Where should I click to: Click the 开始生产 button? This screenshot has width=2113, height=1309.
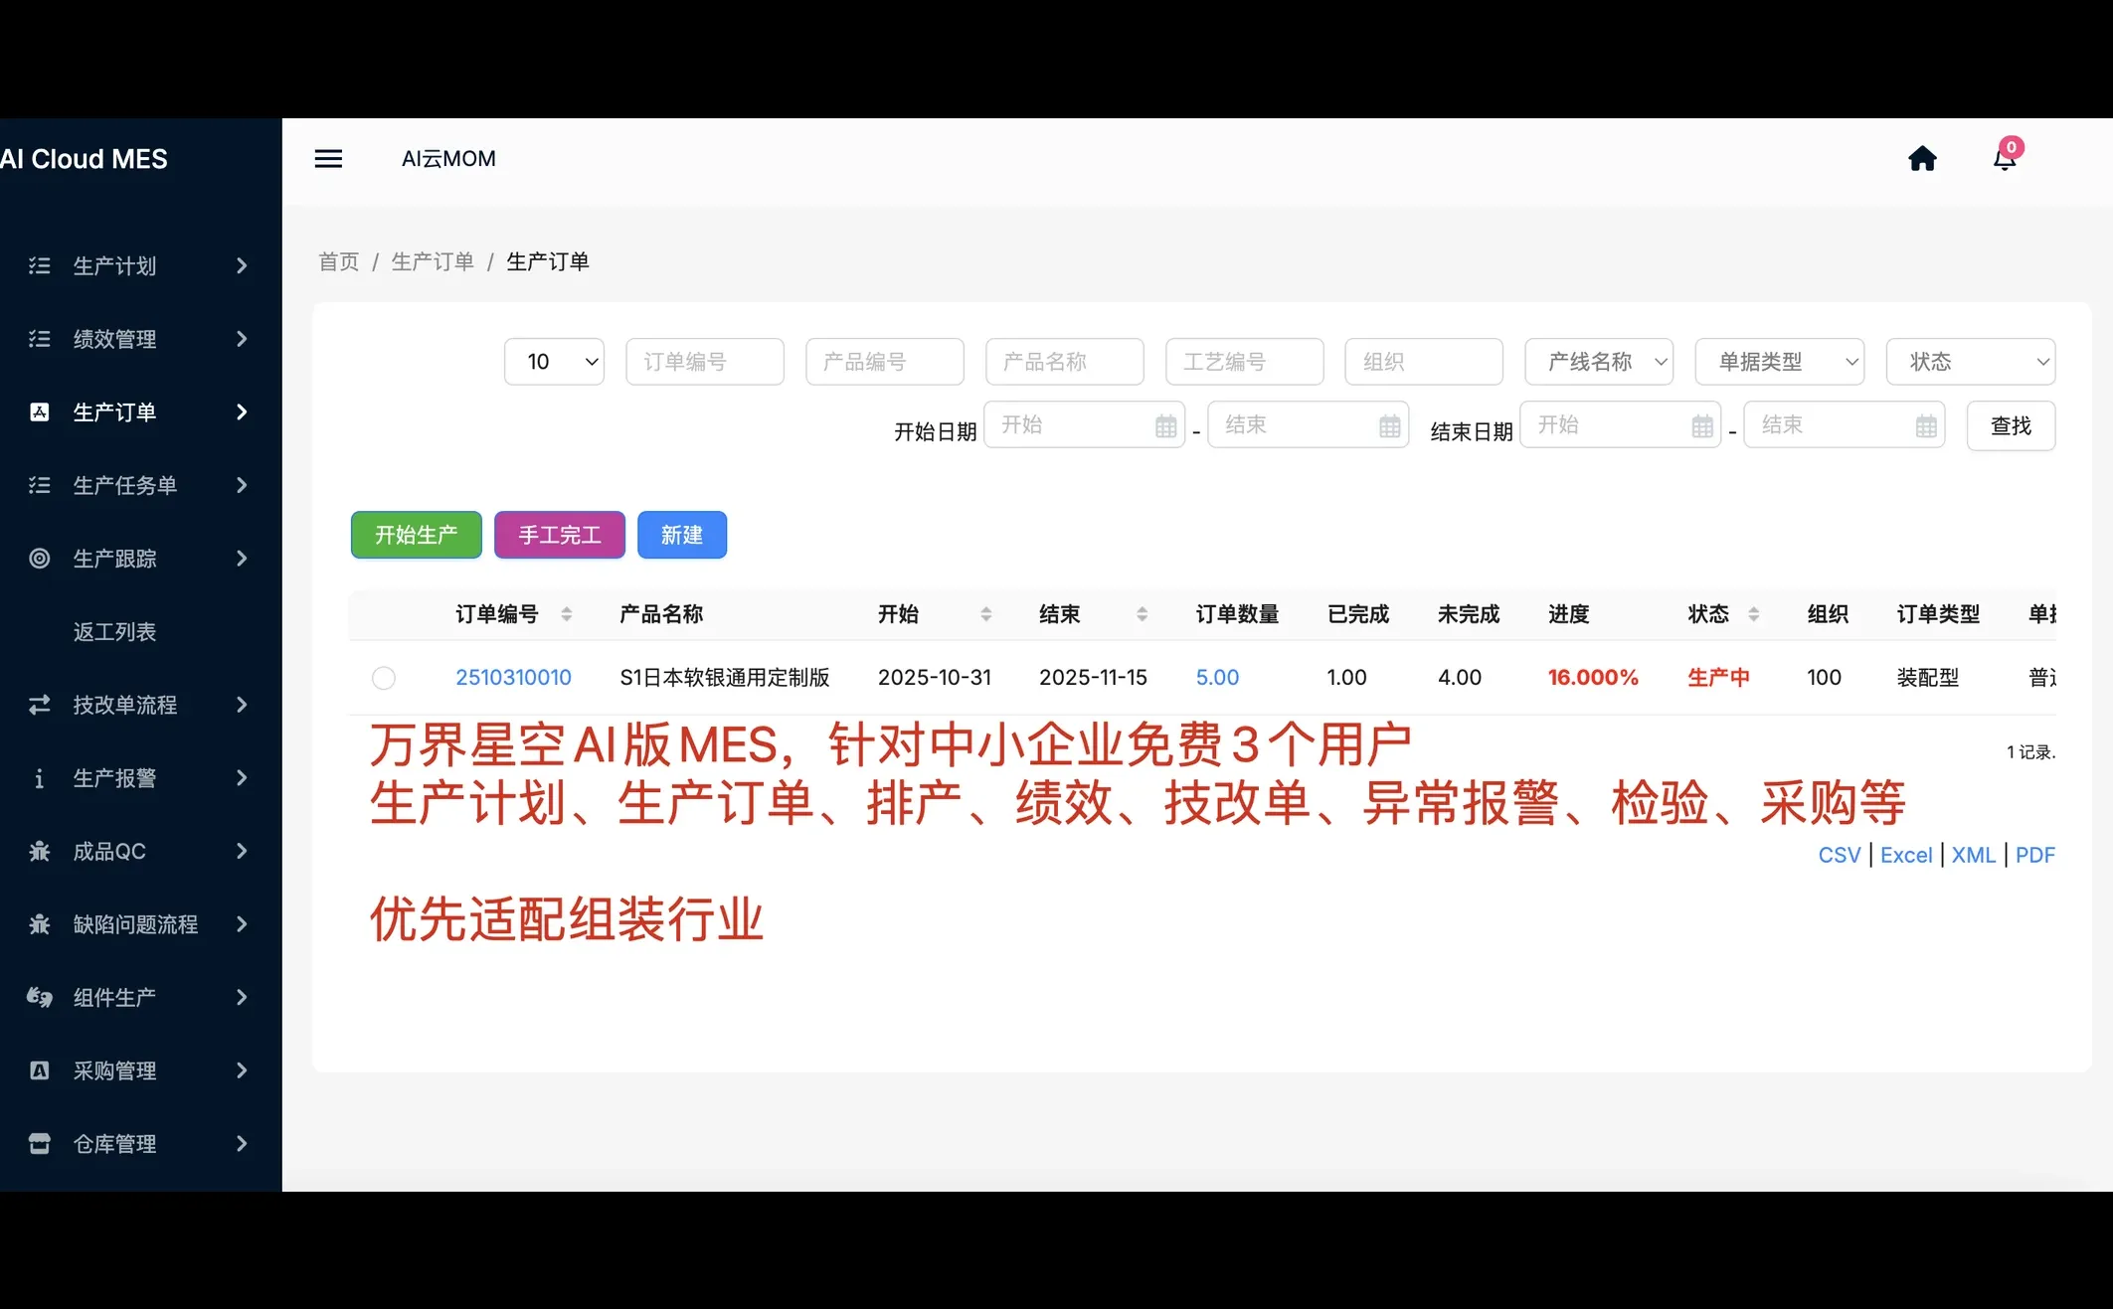click(x=416, y=535)
